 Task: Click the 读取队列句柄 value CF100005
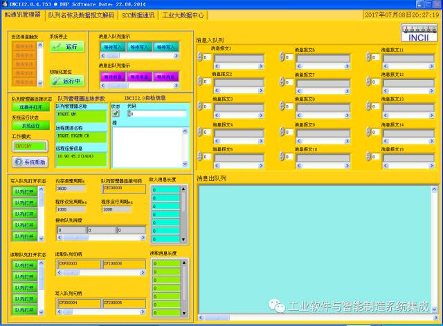[125, 264]
